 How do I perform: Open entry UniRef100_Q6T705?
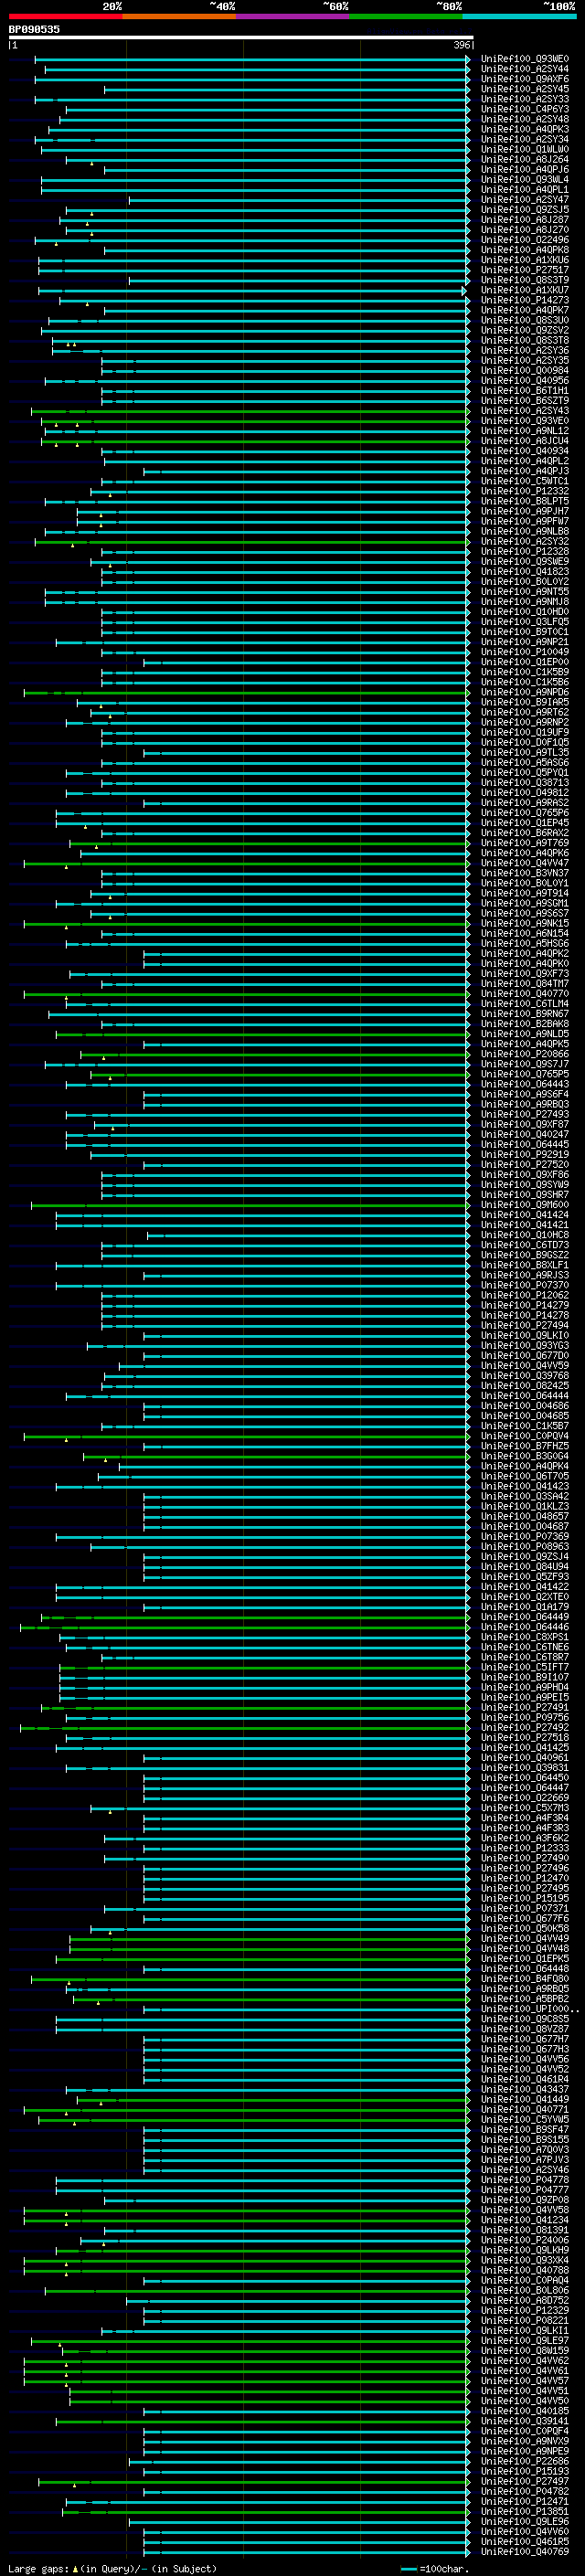tap(525, 1476)
